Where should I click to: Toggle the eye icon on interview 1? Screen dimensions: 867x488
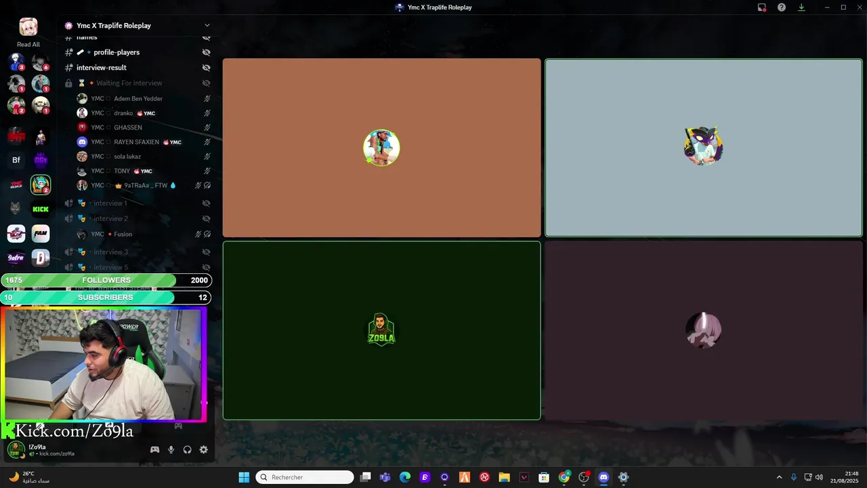pyautogui.click(x=207, y=203)
